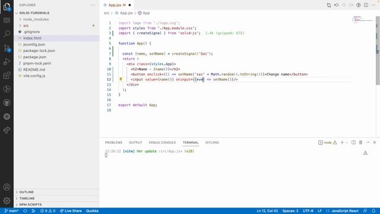The width and height of the screenshot is (380, 214).
Task: Click the split terminal icon
Action: 354,143
